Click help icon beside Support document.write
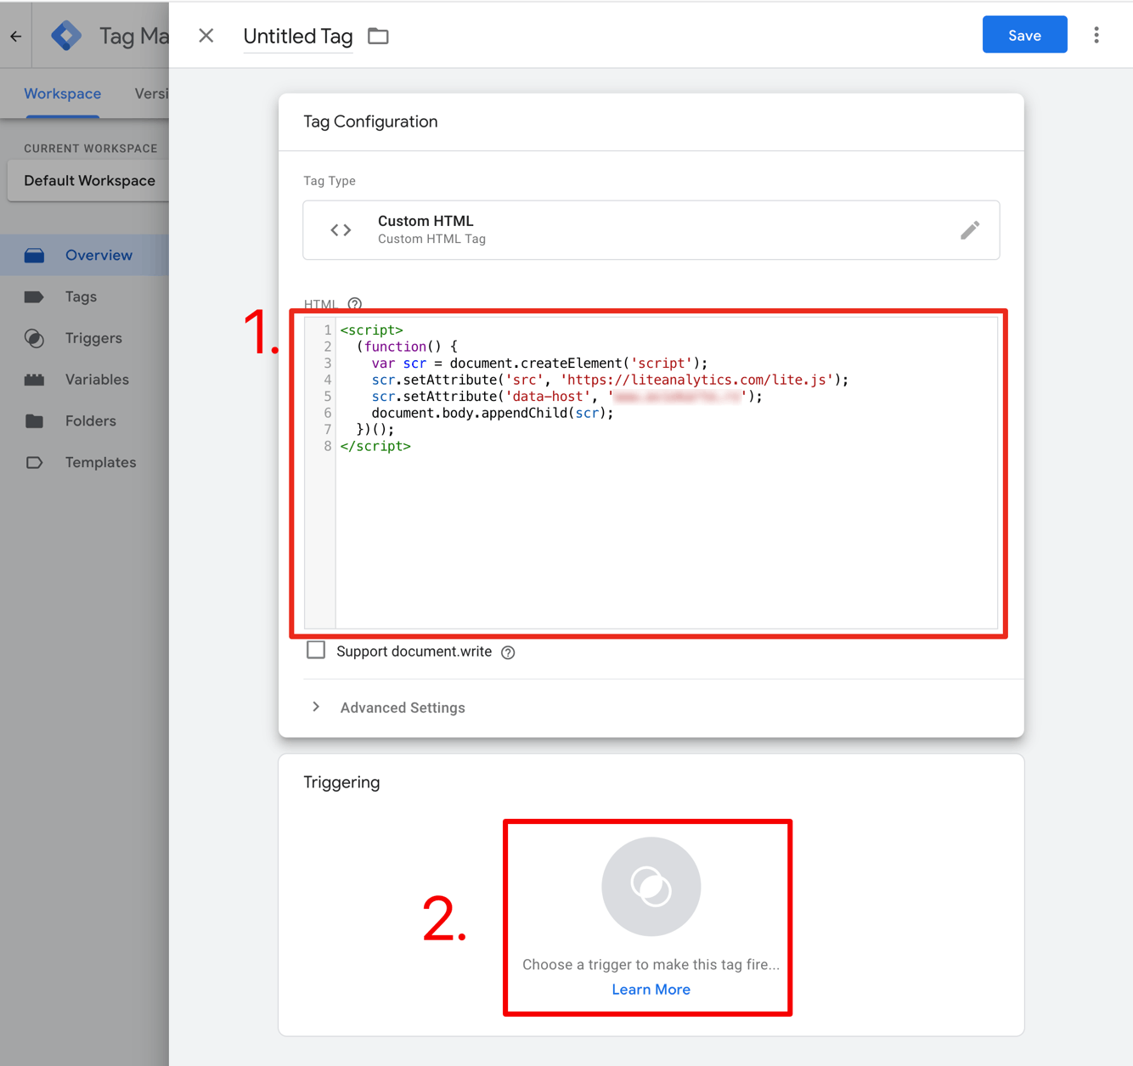The image size is (1133, 1066). point(508,652)
